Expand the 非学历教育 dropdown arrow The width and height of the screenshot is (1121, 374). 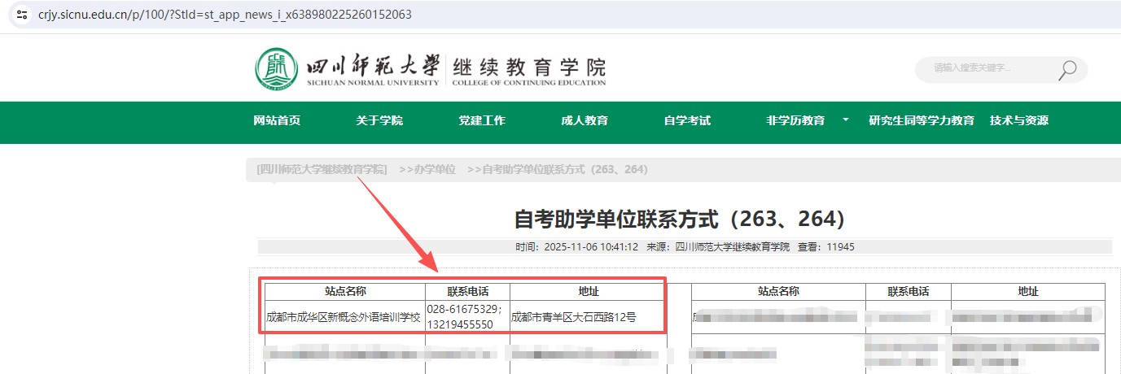point(845,120)
